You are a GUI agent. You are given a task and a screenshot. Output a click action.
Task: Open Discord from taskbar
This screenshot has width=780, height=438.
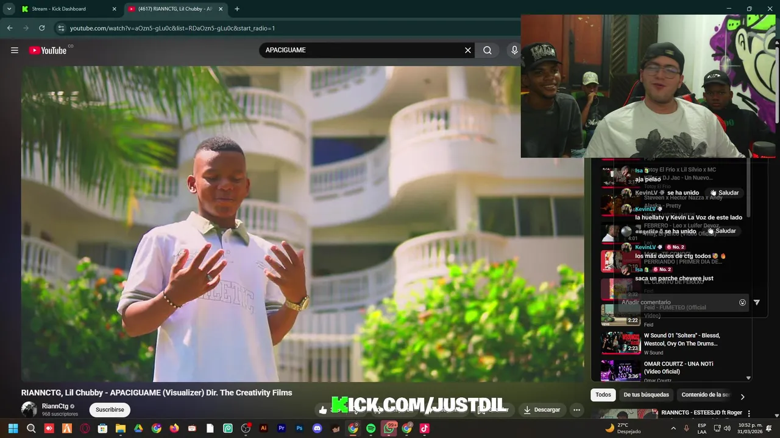317,428
